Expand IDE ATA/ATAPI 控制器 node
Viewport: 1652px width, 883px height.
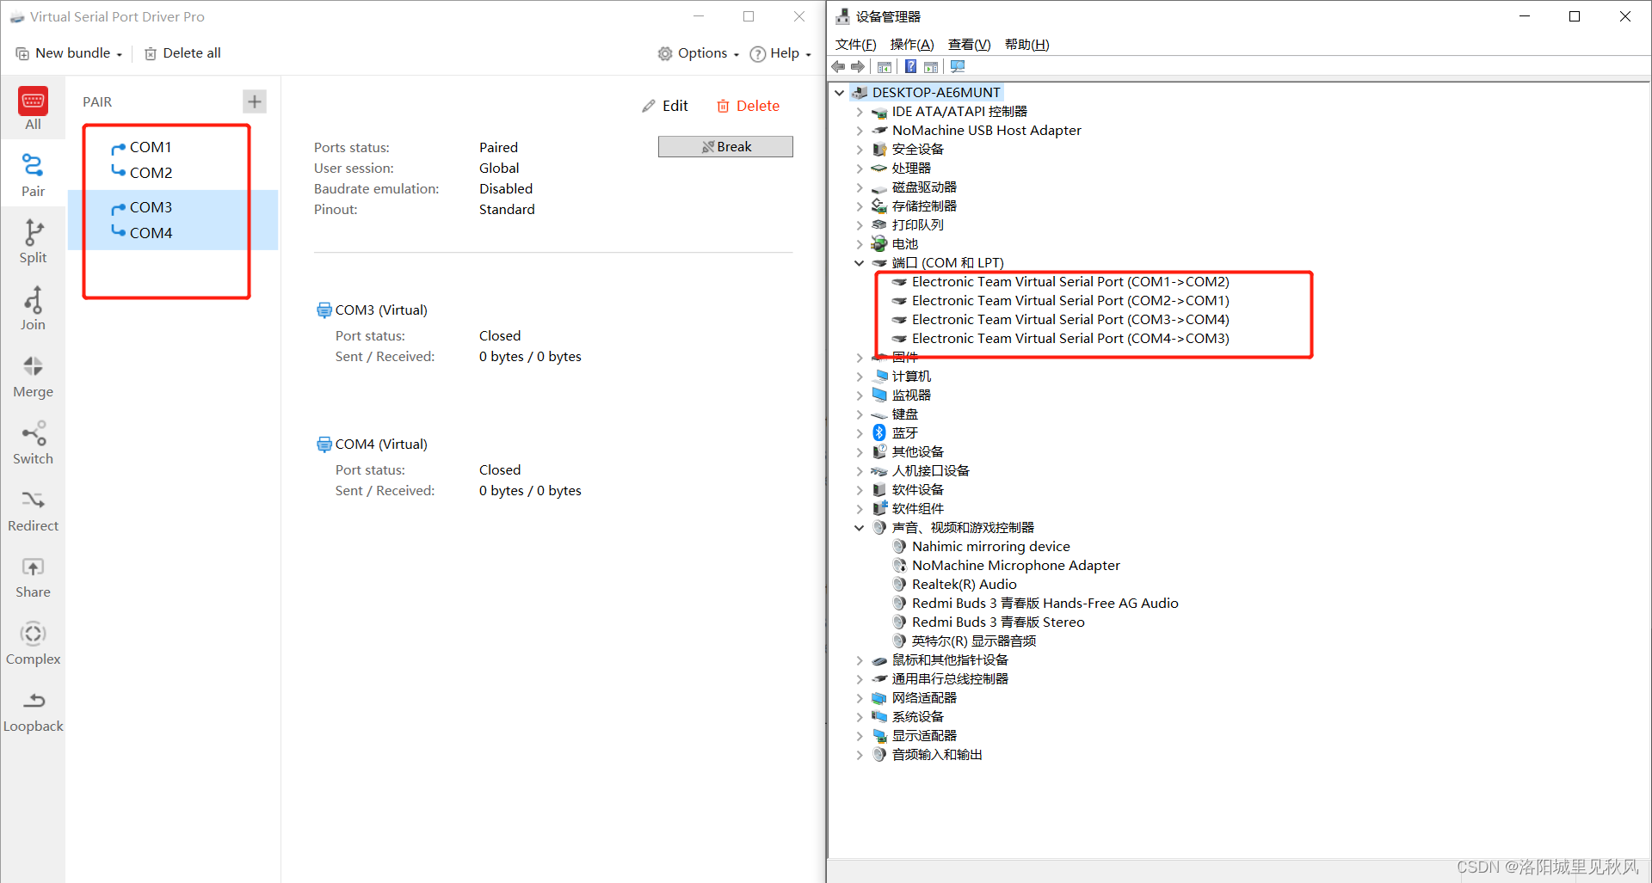[x=859, y=112]
